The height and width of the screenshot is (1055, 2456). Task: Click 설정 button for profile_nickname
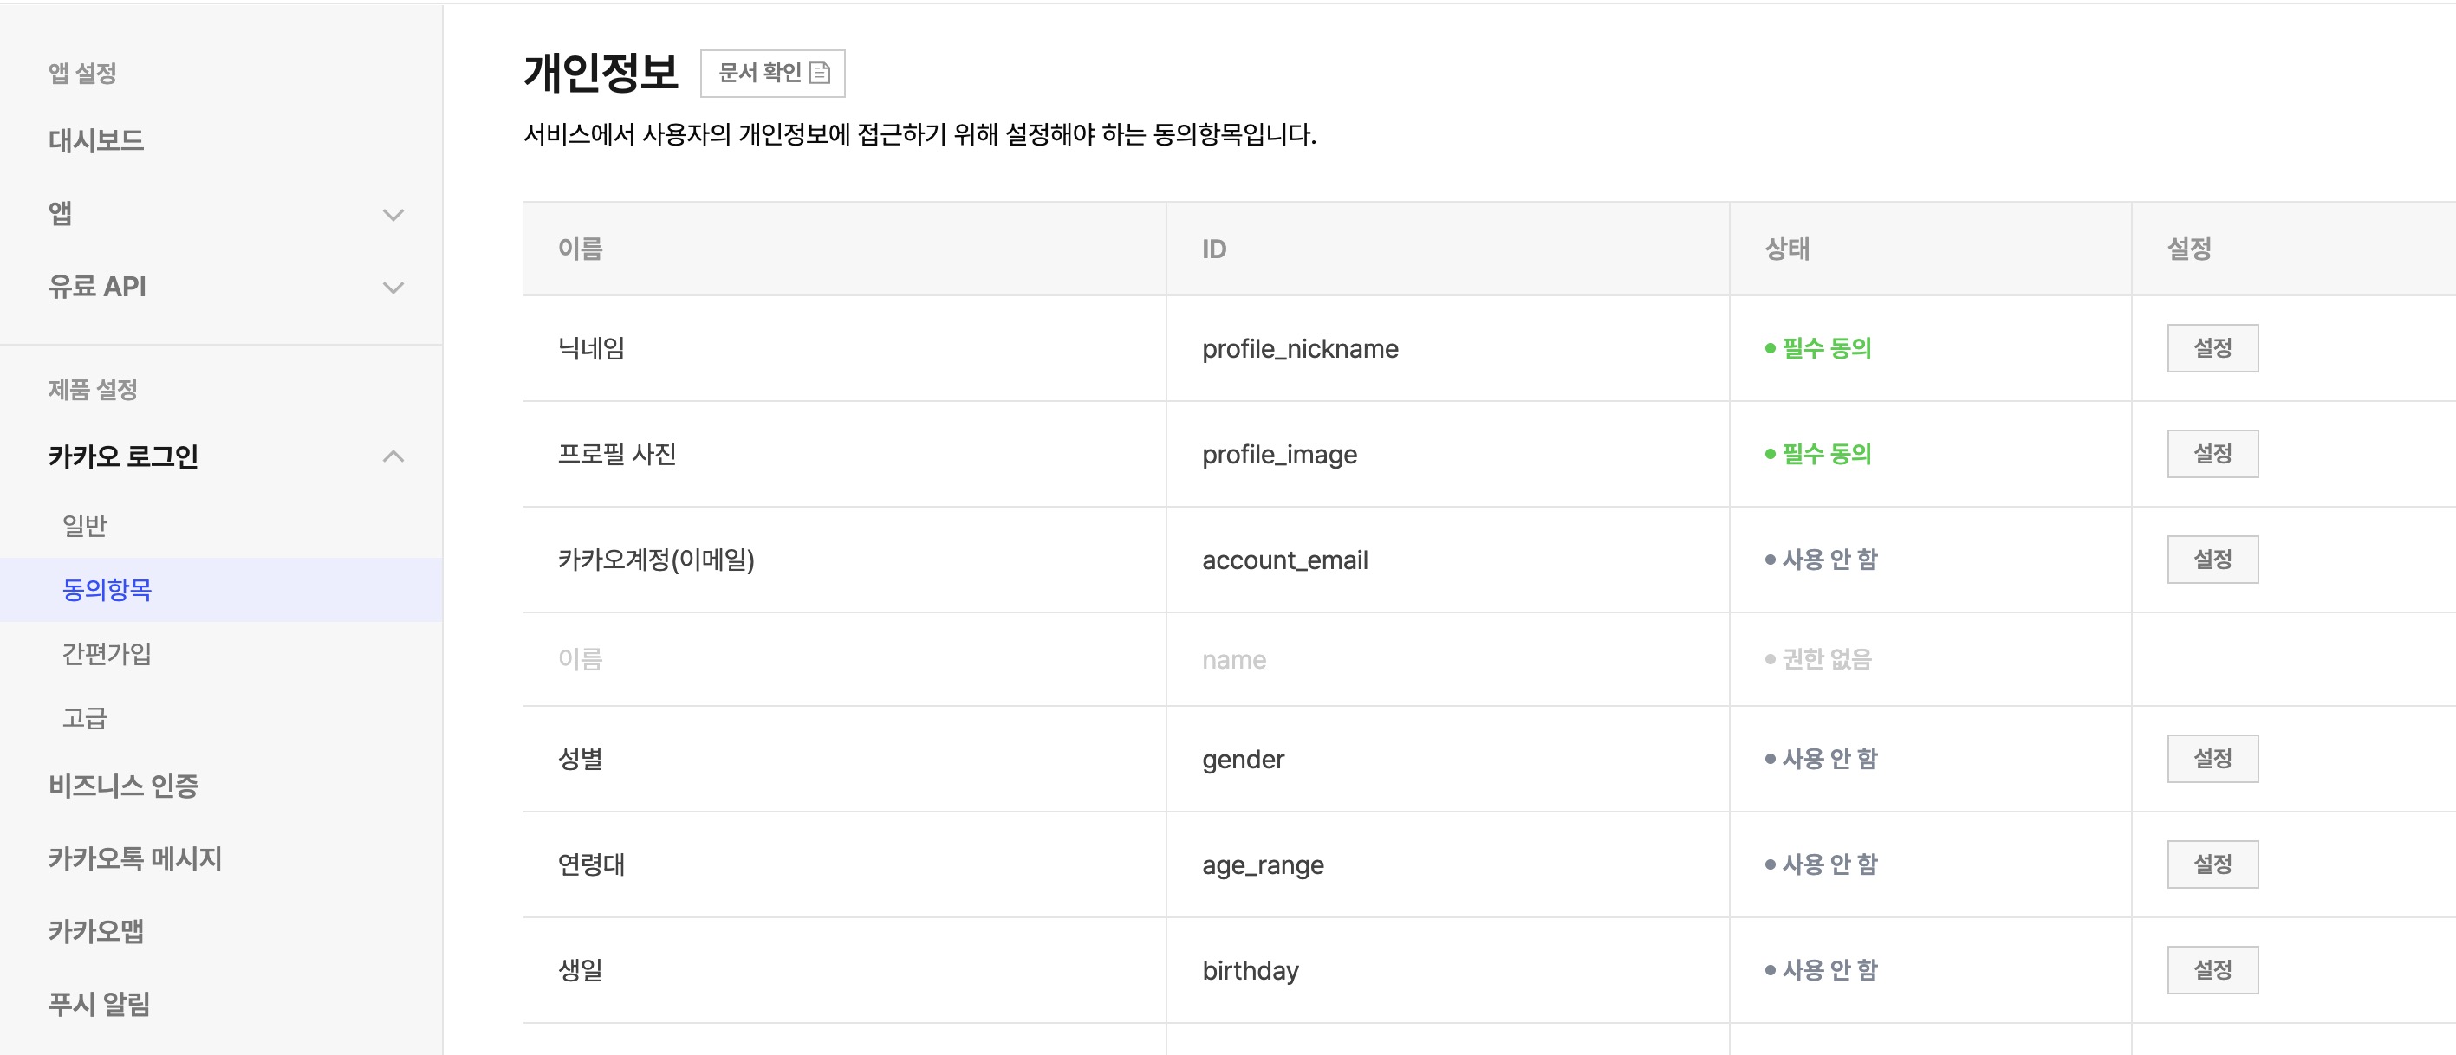pyautogui.click(x=2212, y=348)
